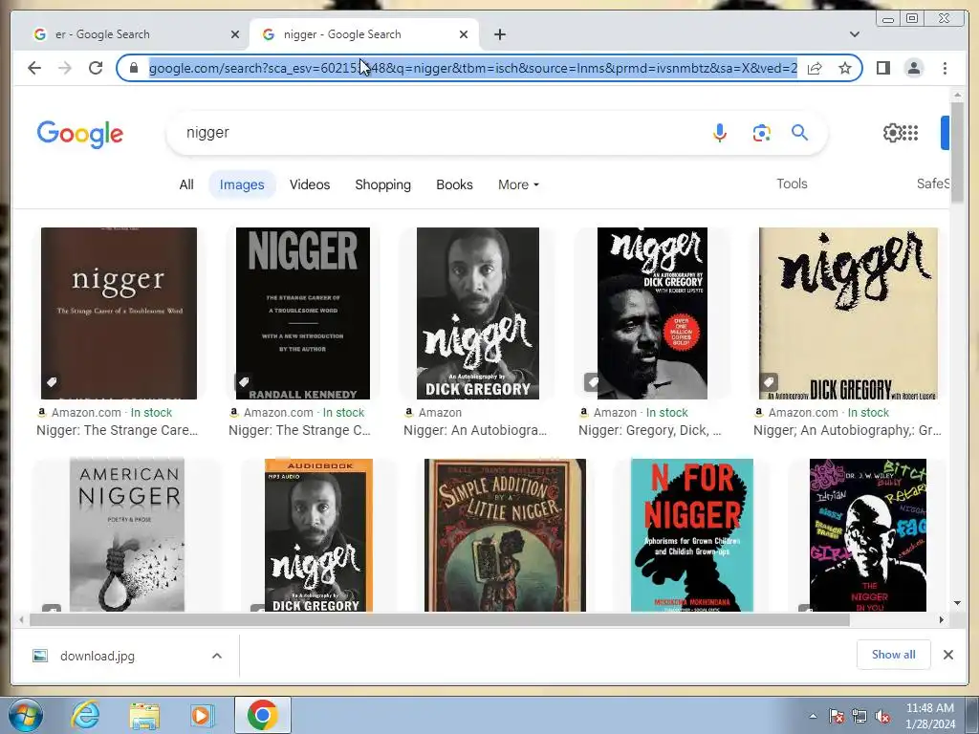979x734 pixels.
Task: Click the first Amazon.com In stock link
Action: tap(104, 413)
